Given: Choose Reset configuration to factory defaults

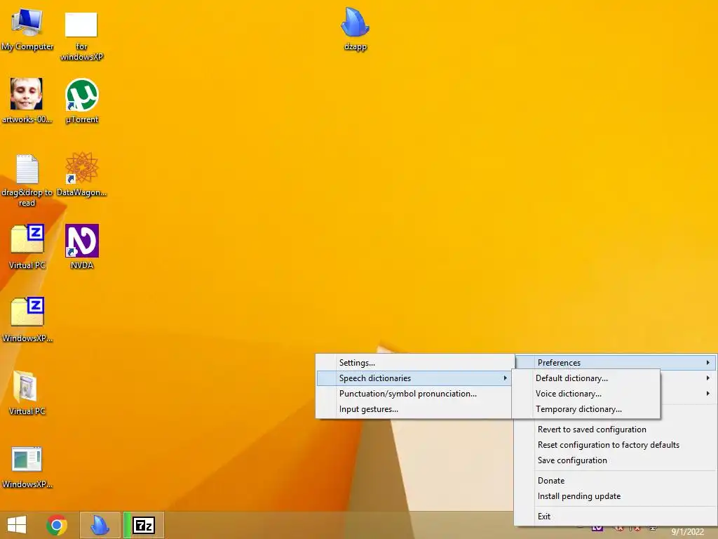Looking at the screenshot, I should coord(616,445).
